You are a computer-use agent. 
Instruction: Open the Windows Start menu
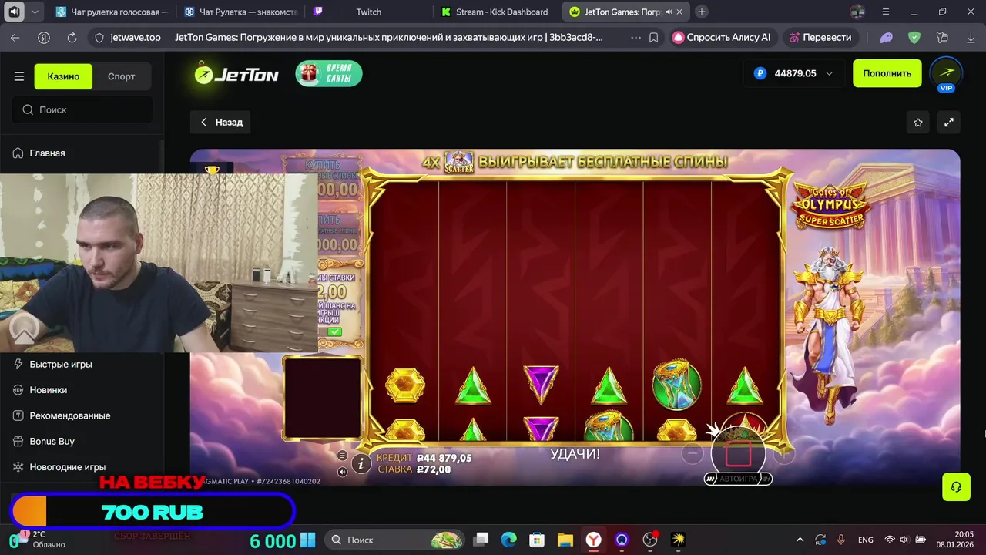pos(308,540)
